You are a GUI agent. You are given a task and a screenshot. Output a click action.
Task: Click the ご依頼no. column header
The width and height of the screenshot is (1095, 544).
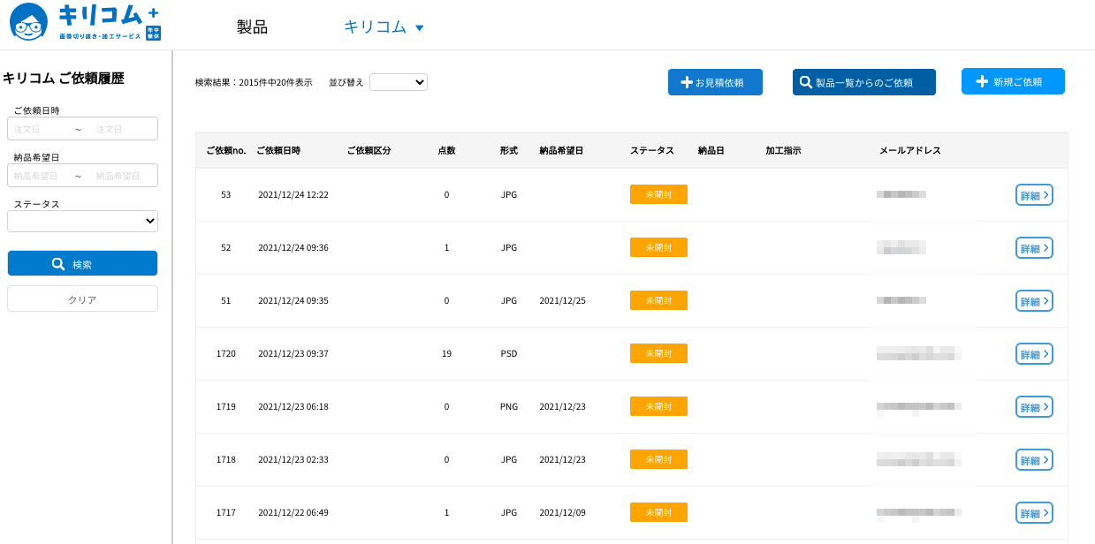pyautogui.click(x=225, y=150)
